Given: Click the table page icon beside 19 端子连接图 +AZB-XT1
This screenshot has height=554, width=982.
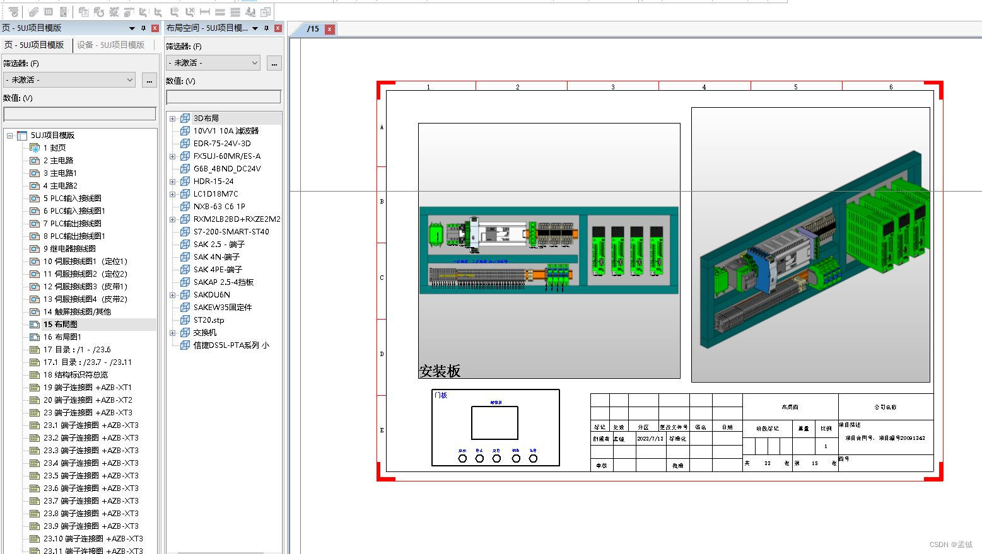Looking at the screenshot, I should [x=35, y=387].
